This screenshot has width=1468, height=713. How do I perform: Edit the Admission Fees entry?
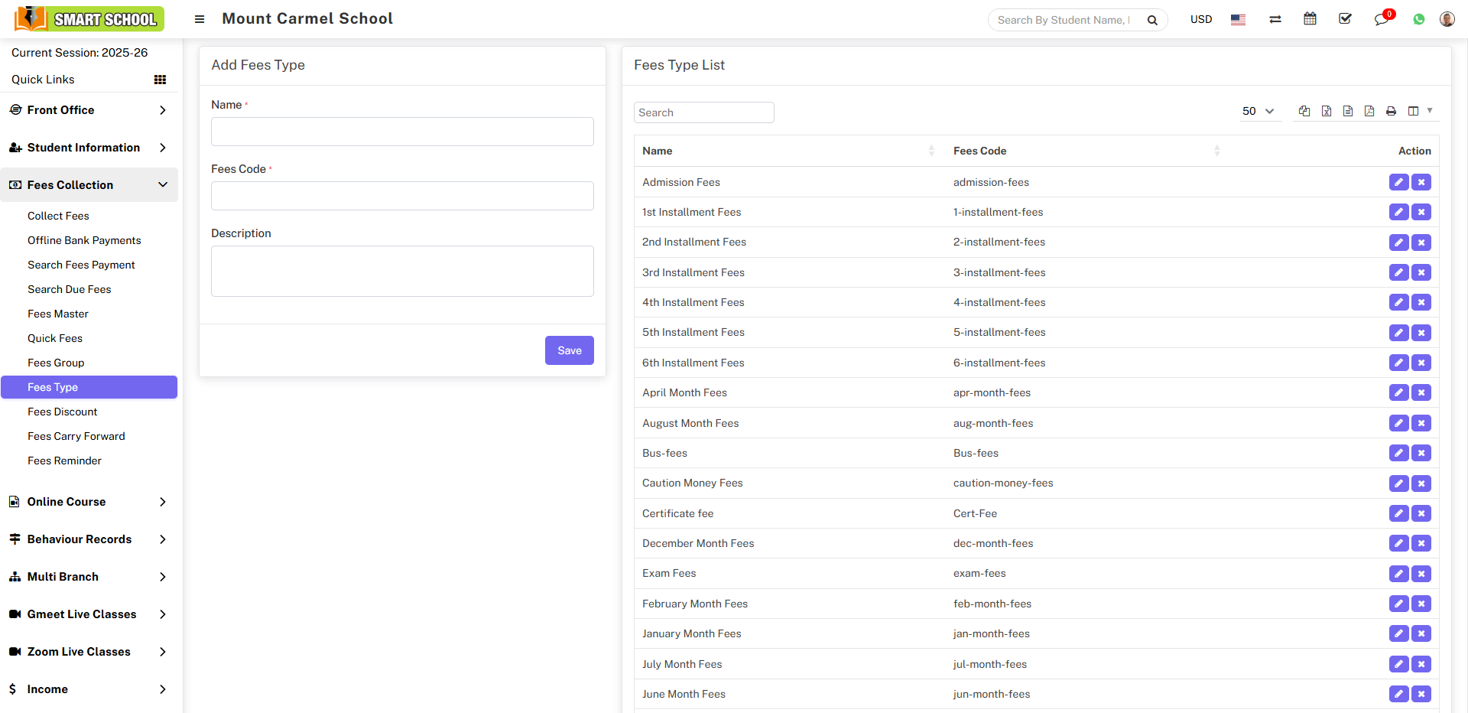point(1398,182)
